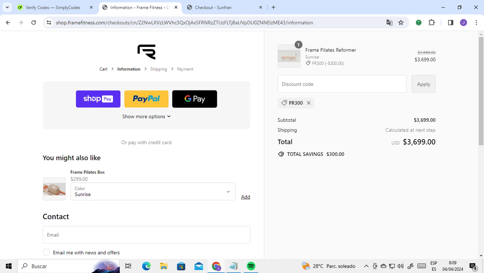Image resolution: width=484 pixels, height=273 pixels.
Task: Click the Frame Pilates Reformer title
Action: 331,50
